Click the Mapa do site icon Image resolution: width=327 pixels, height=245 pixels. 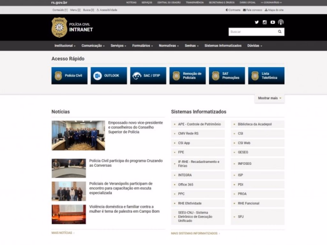pos(266,10)
